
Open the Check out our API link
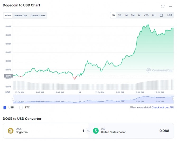click(162, 108)
